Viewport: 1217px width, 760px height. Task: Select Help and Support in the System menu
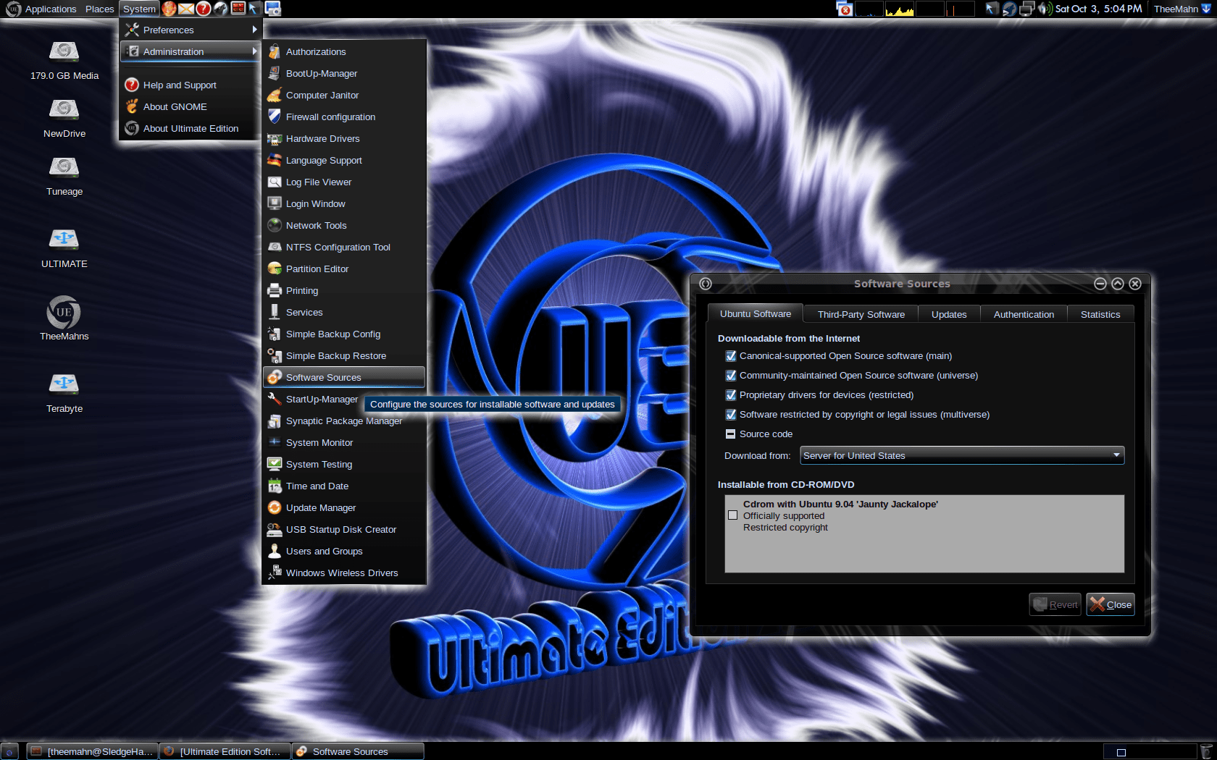[x=191, y=85]
